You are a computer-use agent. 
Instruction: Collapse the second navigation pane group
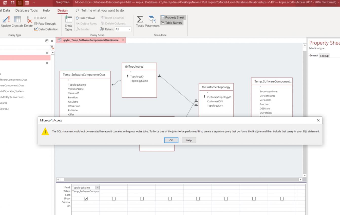coord(47,63)
